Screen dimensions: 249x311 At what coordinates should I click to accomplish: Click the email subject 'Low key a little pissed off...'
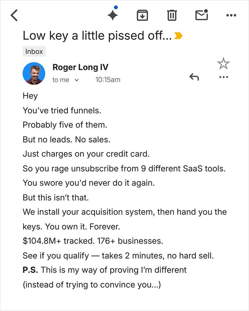point(97,36)
